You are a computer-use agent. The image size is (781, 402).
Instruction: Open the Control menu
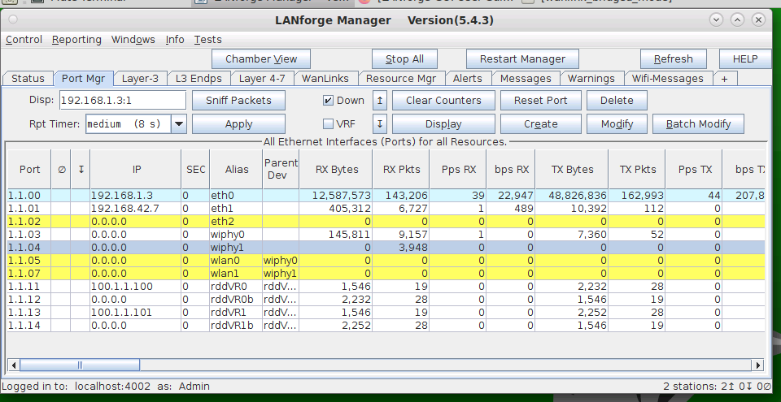pos(24,39)
